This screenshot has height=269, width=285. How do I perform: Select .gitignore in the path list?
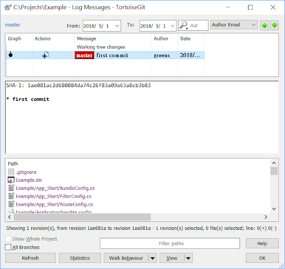[26, 172]
